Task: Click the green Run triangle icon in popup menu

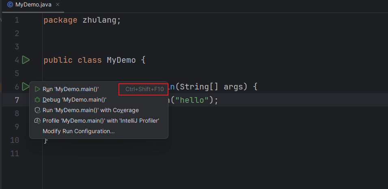Action: [37, 89]
